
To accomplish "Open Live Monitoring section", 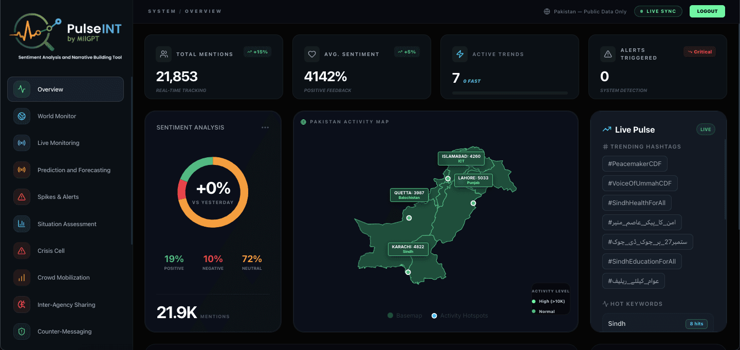I will pyautogui.click(x=65, y=143).
